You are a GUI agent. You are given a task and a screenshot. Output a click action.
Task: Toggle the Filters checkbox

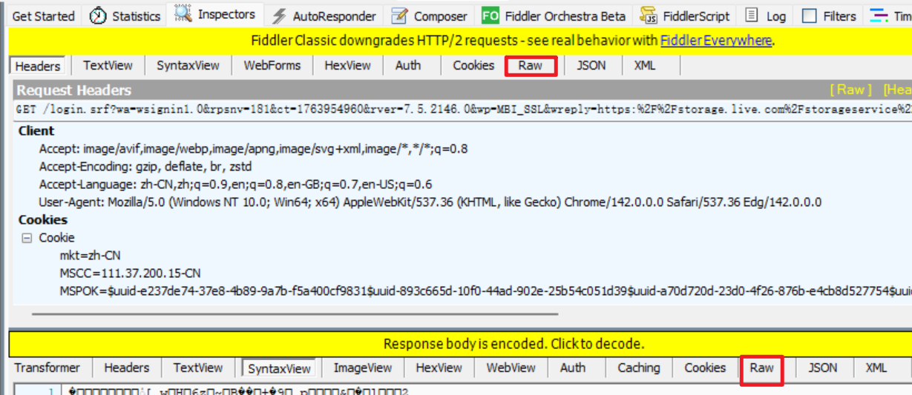[810, 16]
